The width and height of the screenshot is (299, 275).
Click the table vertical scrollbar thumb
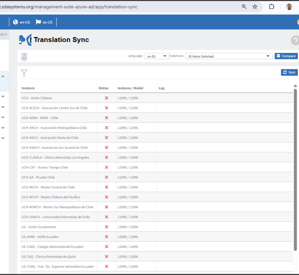[x=295, y=169]
